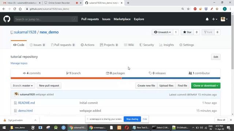Select the Code tab
The width and height of the screenshot is (234, 131).
pos(19,45)
